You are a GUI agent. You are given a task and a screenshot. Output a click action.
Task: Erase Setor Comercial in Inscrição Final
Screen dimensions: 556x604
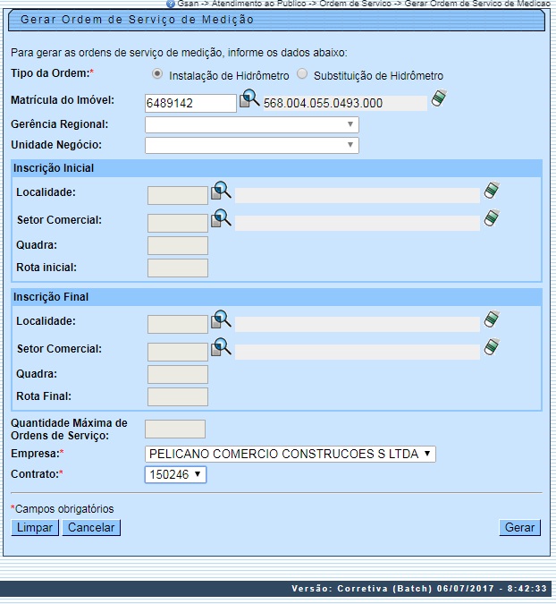(492, 346)
